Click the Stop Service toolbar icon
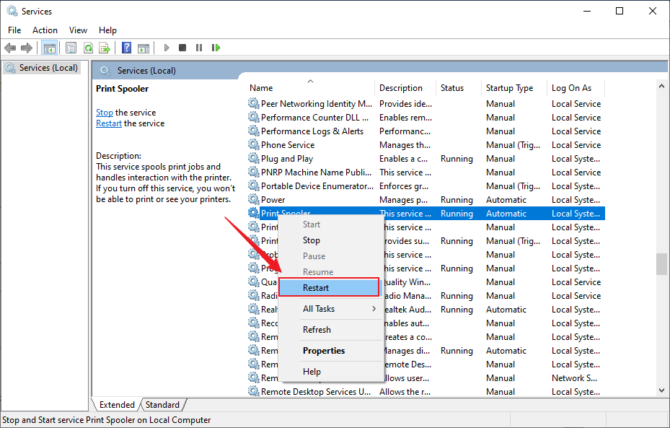 (182, 48)
